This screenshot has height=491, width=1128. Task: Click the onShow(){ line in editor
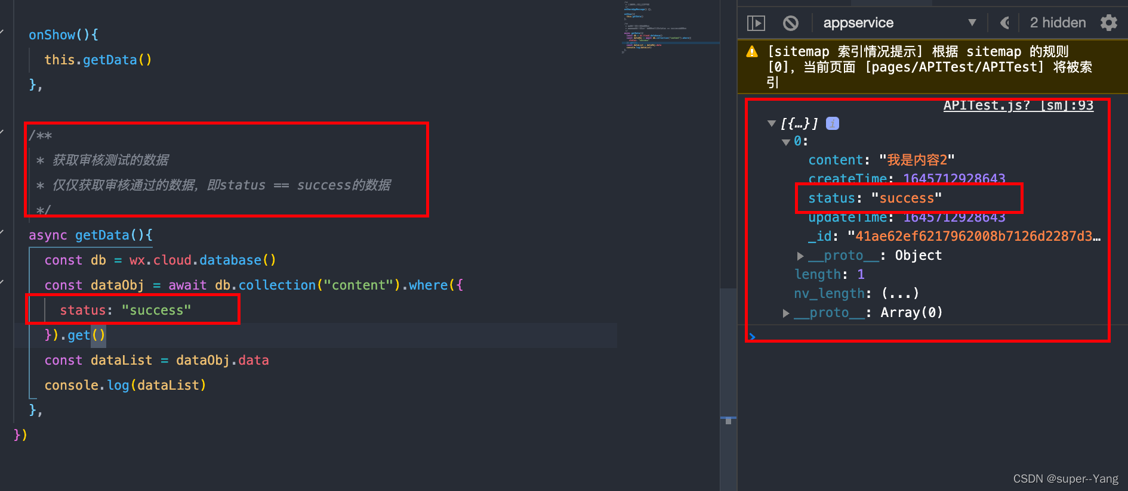pyautogui.click(x=63, y=35)
